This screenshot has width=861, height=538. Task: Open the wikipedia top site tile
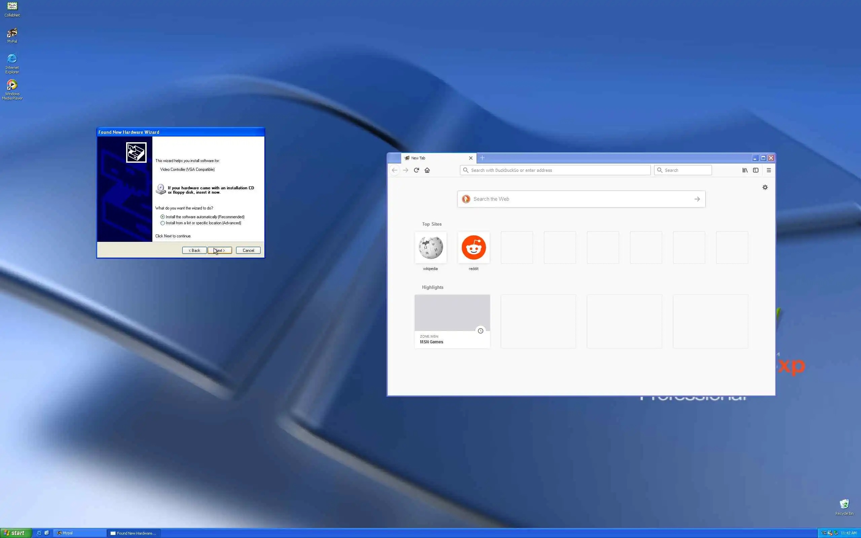pos(430,248)
